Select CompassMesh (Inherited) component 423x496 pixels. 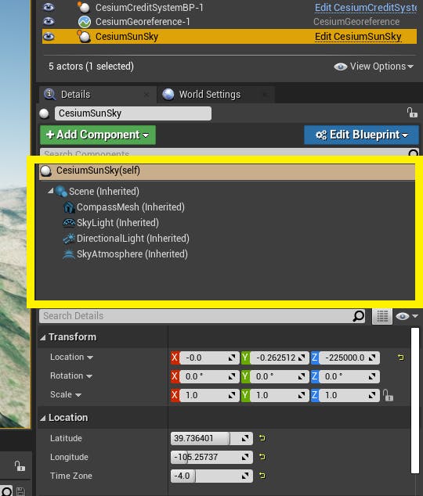click(131, 207)
